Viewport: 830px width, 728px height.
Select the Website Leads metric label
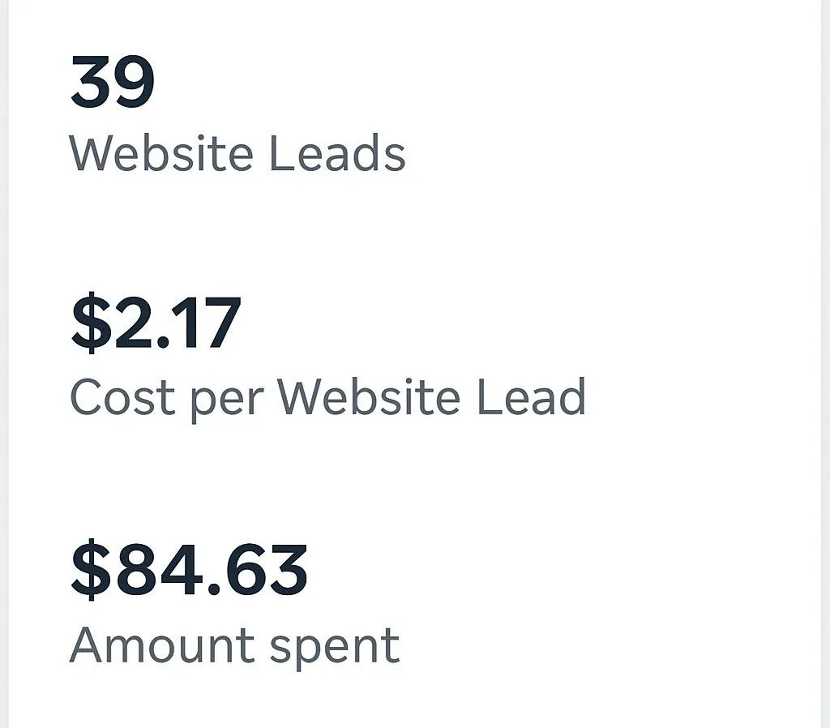237,153
